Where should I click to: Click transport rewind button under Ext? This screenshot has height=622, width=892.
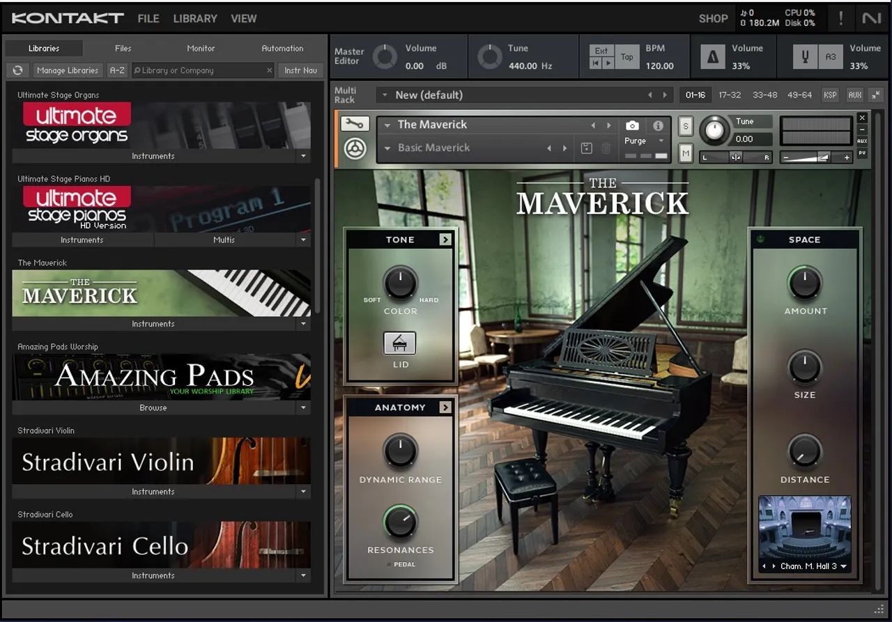click(595, 63)
